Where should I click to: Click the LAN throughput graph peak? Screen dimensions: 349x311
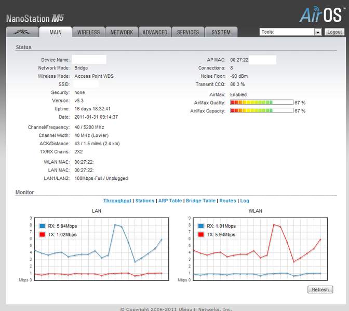(115, 225)
